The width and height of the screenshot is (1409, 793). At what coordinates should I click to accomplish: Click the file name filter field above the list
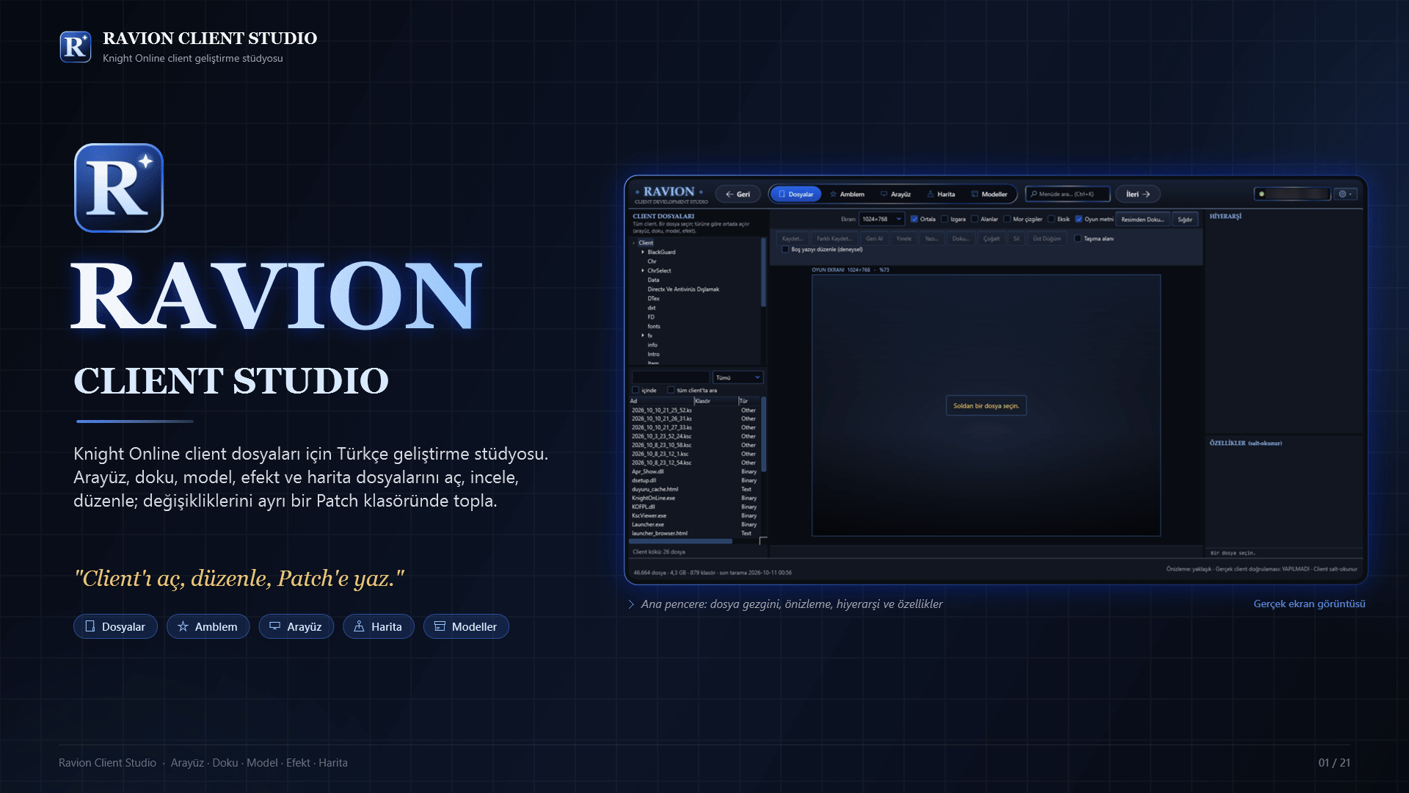(671, 377)
